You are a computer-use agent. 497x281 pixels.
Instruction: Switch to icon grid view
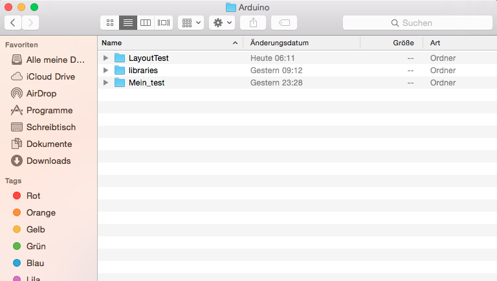click(x=110, y=23)
